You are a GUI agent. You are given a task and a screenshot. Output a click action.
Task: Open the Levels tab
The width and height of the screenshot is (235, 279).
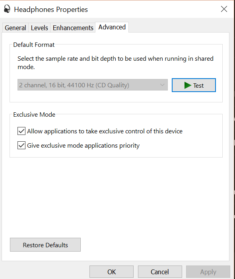click(x=39, y=28)
